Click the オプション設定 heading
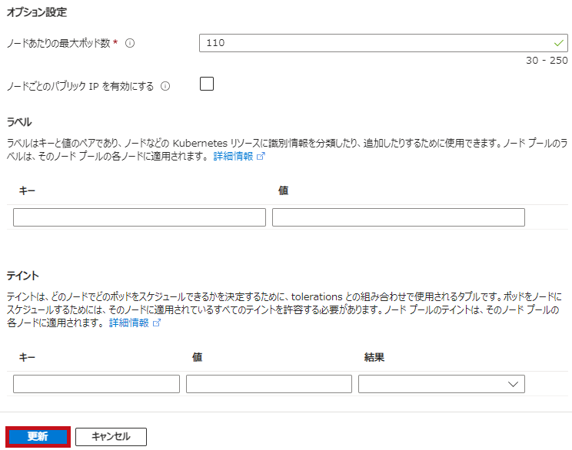572x450 pixels. (x=37, y=12)
